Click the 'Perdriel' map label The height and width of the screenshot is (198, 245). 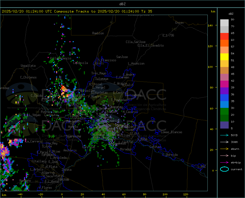pyautogui.click(x=73, y=121)
